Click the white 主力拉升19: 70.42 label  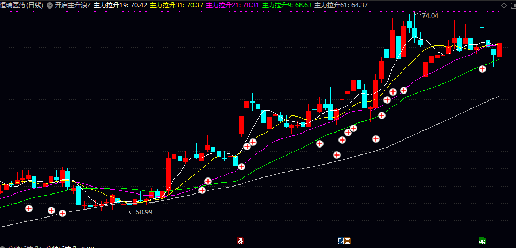click(120, 5)
